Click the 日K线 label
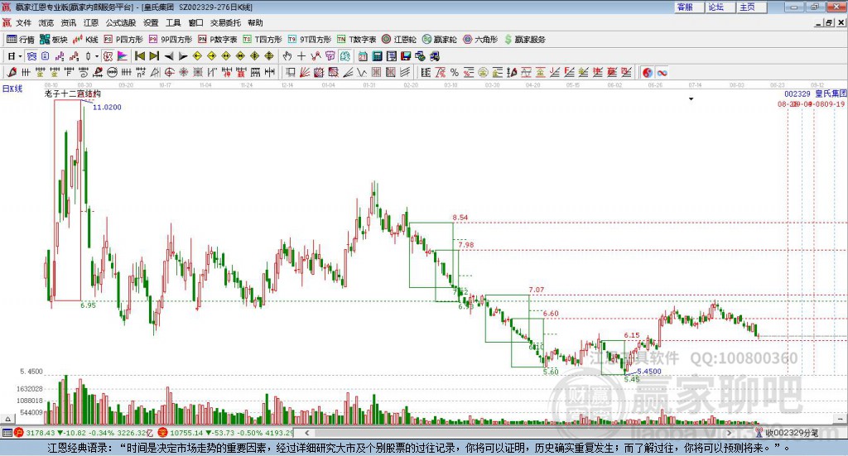 pyautogui.click(x=12, y=89)
